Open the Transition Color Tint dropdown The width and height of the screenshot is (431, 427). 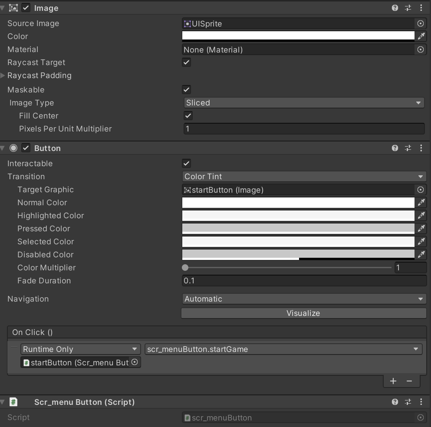click(304, 177)
